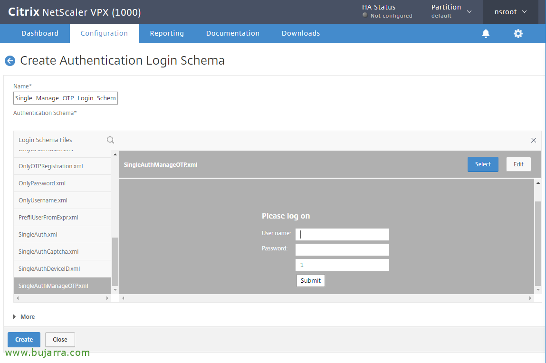Click the file list scroll-right arrow

pos(107,298)
